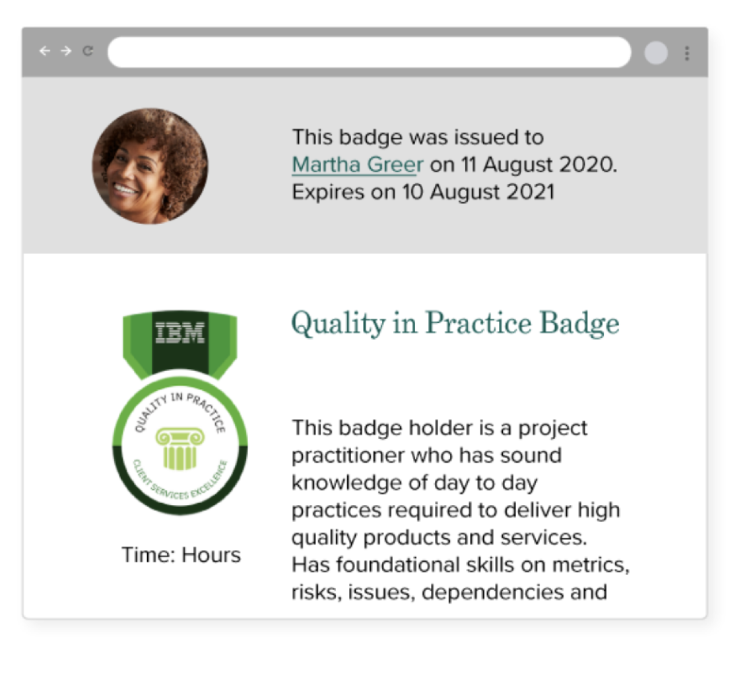Click the 'Client Services Excellence' badge text

click(x=180, y=482)
